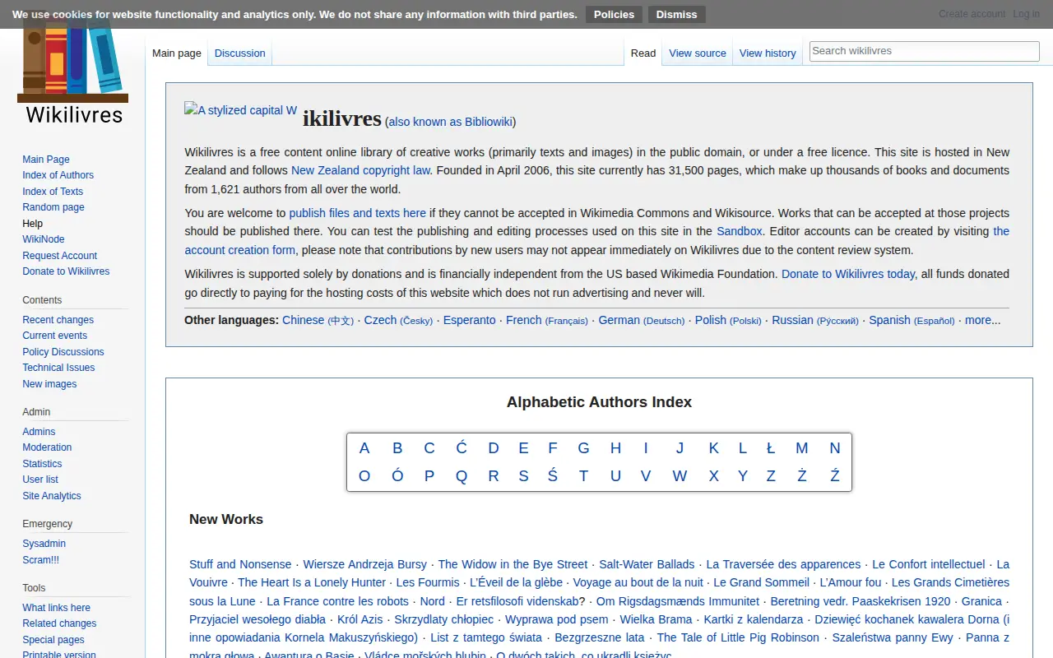The height and width of the screenshot is (658, 1053).
Task: Switch language to French
Action: [546, 320]
